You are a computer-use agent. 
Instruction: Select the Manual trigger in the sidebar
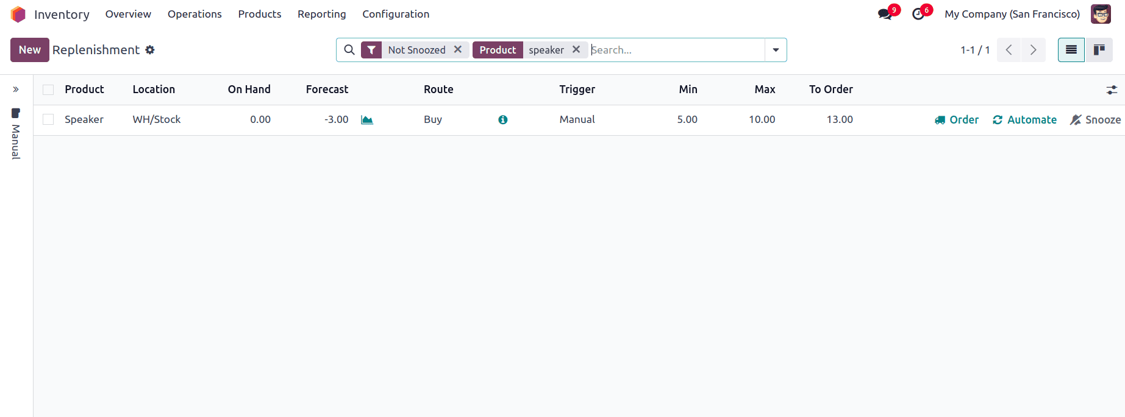16,135
